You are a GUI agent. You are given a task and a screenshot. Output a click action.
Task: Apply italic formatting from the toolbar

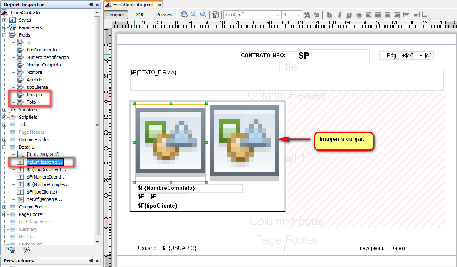[x=339, y=15]
